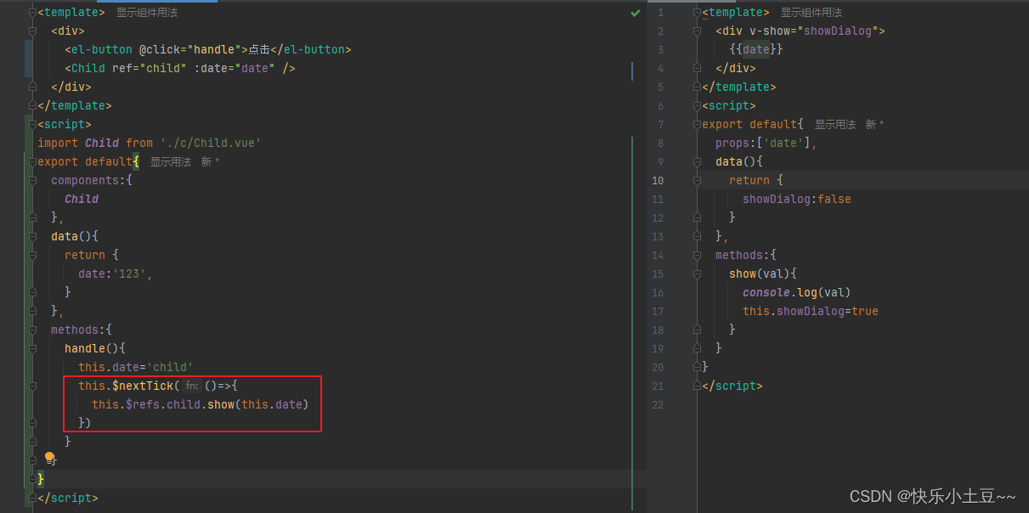Click 显示用法 hint on line 7

click(835, 124)
